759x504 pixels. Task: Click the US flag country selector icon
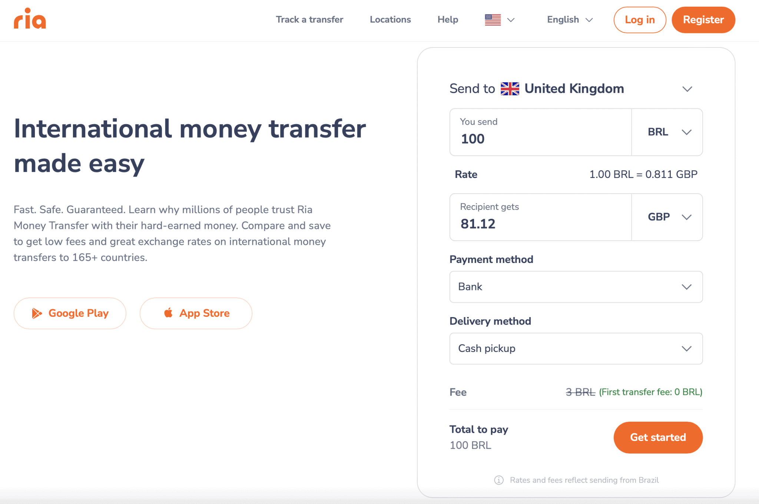(492, 19)
